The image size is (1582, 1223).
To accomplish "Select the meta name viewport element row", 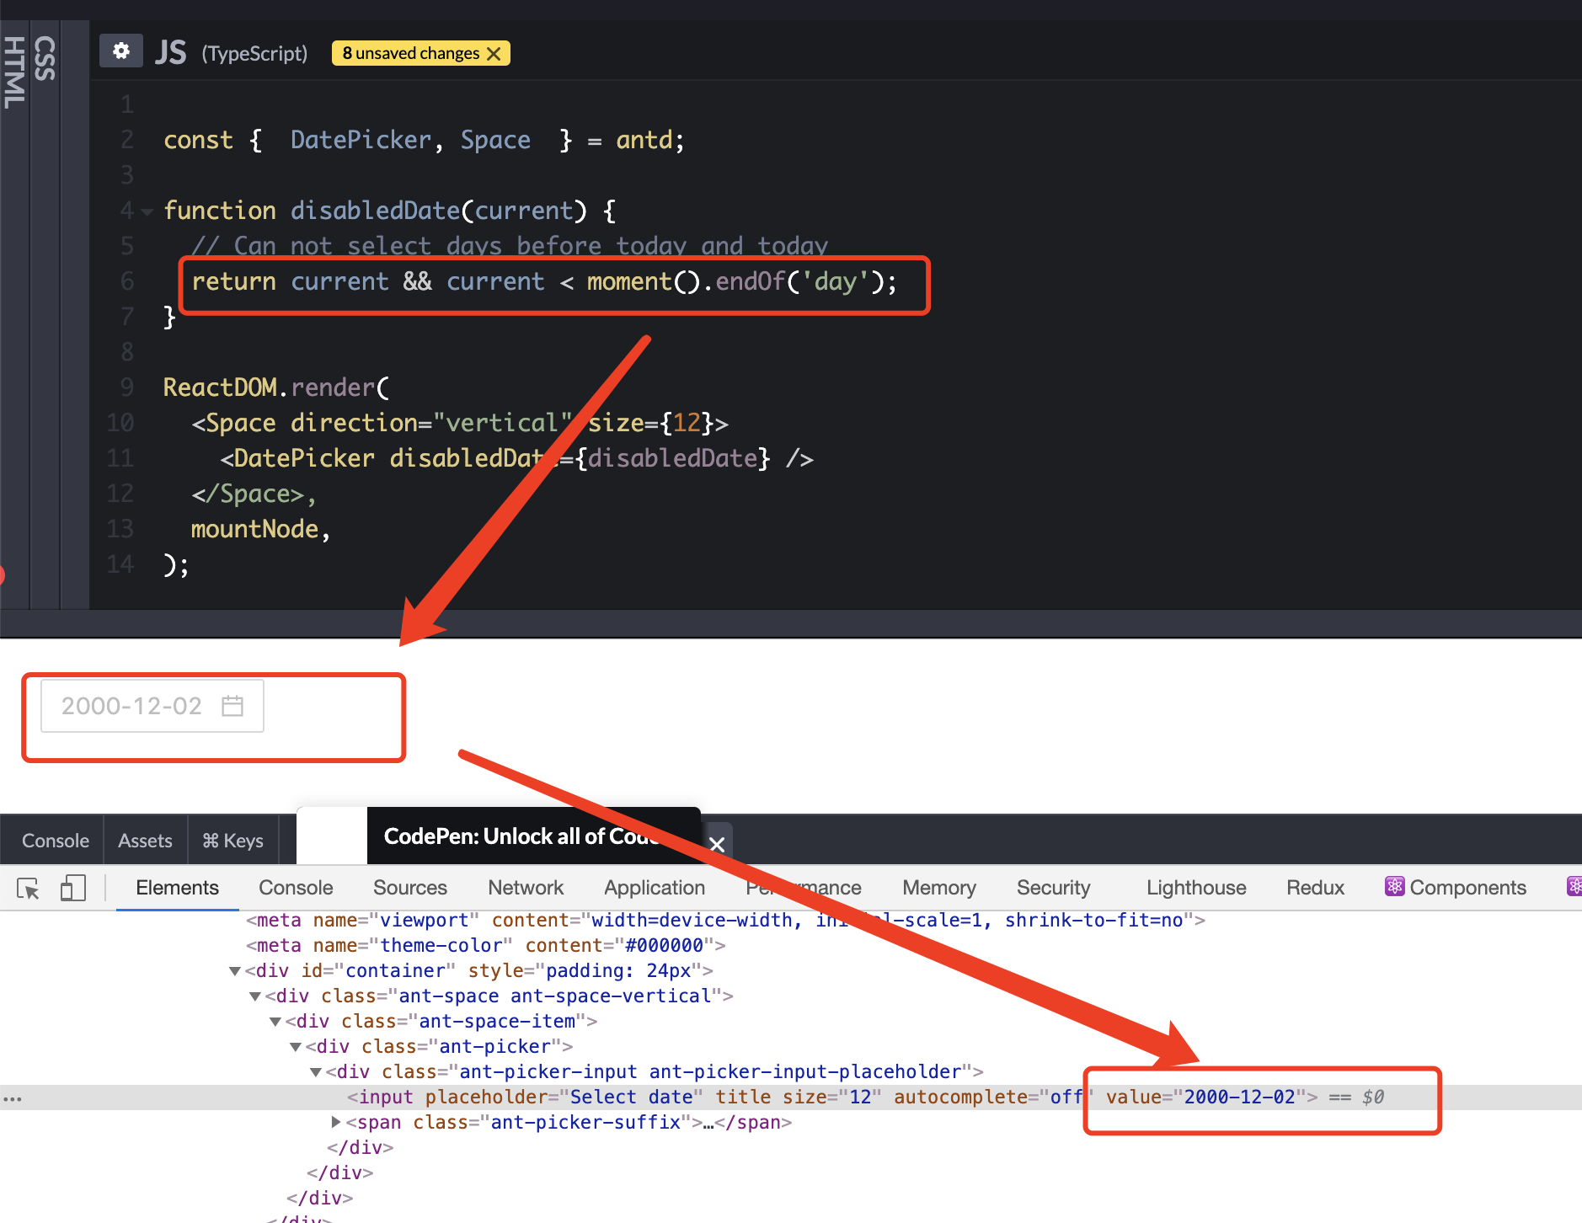I will pyautogui.click(x=725, y=921).
